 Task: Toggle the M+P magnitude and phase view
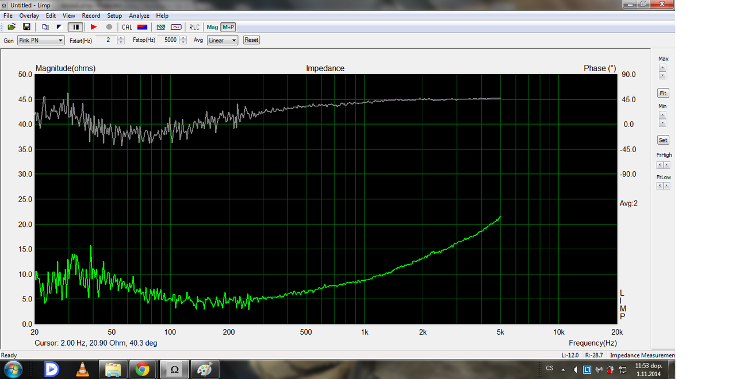228,27
